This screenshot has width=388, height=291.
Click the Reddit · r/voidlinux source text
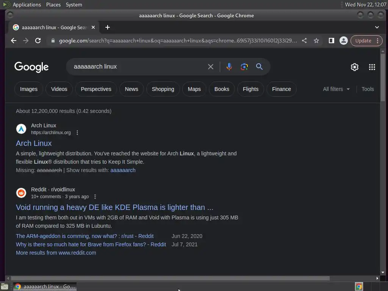coord(53,189)
